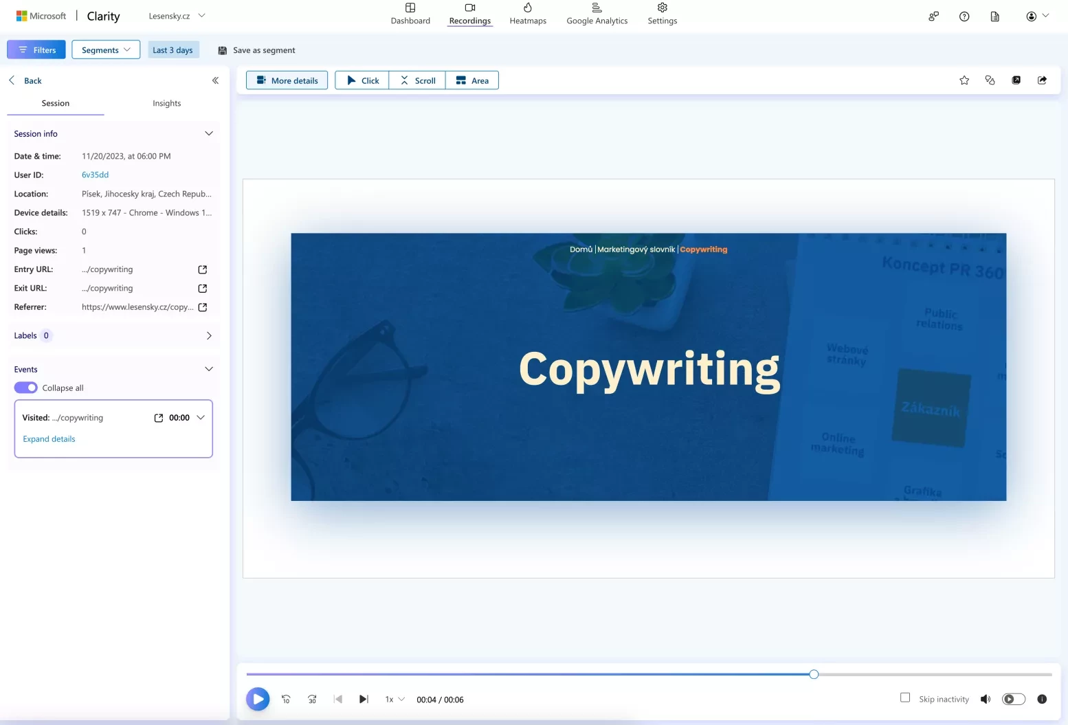Click the dark square icon before share

(1016, 80)
